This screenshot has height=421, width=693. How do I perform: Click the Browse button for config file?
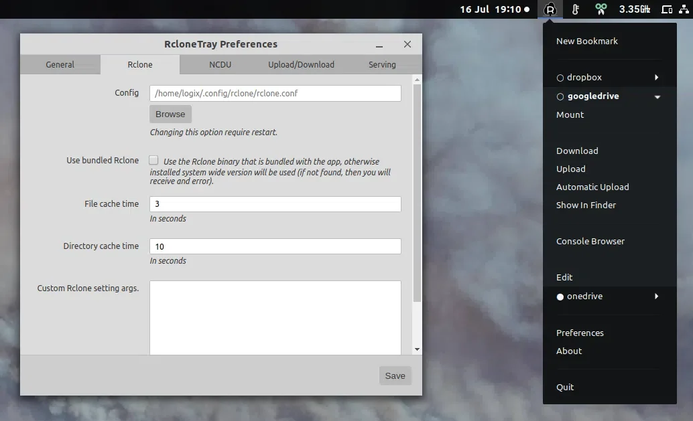click(170, 114)
